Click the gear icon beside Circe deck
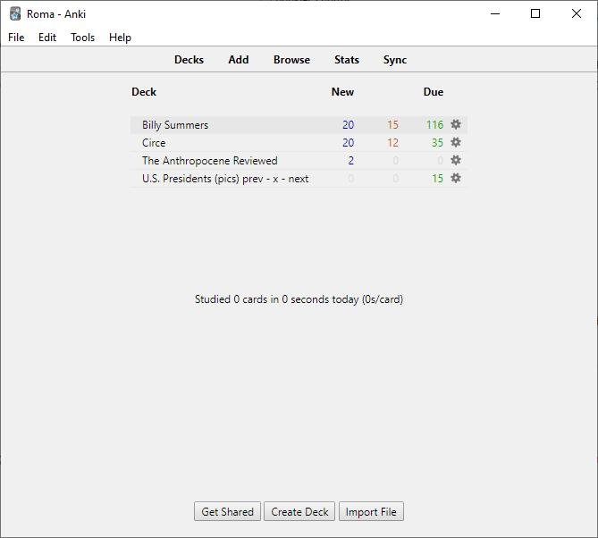Viewport: 598px width, 538px height. tap(455, 143)
